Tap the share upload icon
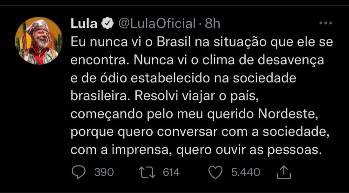This screenshot has width=349, height=193. pos(283,172)
